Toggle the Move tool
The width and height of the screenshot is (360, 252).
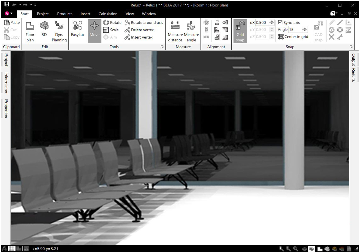point(95,31)
